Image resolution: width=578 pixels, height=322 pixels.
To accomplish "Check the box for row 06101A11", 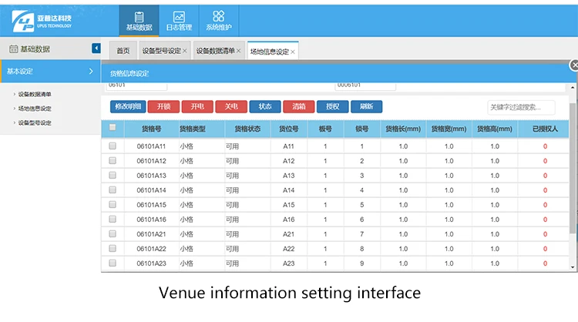I will coord(113,146).
